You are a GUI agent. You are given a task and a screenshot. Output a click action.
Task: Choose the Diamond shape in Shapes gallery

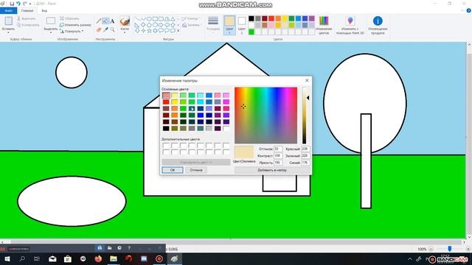pos(143,24)
